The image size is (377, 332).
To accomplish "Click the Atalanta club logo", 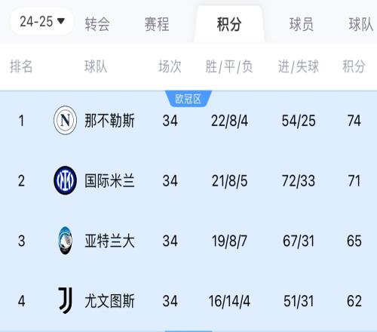I will tap(65, 241).
